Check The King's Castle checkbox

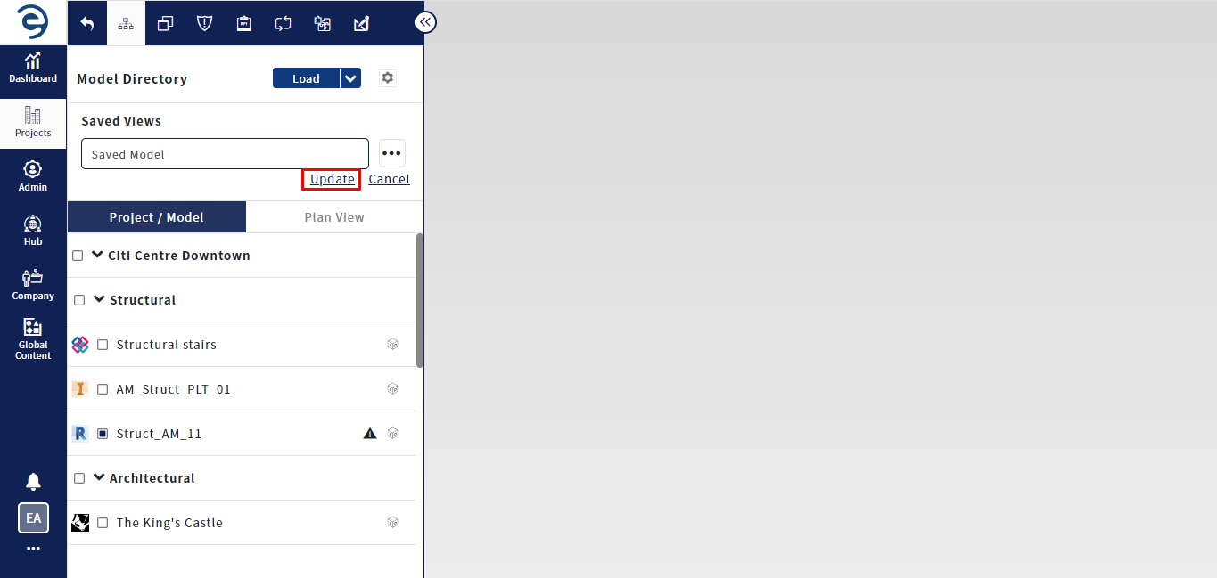(x=103, y=523)
